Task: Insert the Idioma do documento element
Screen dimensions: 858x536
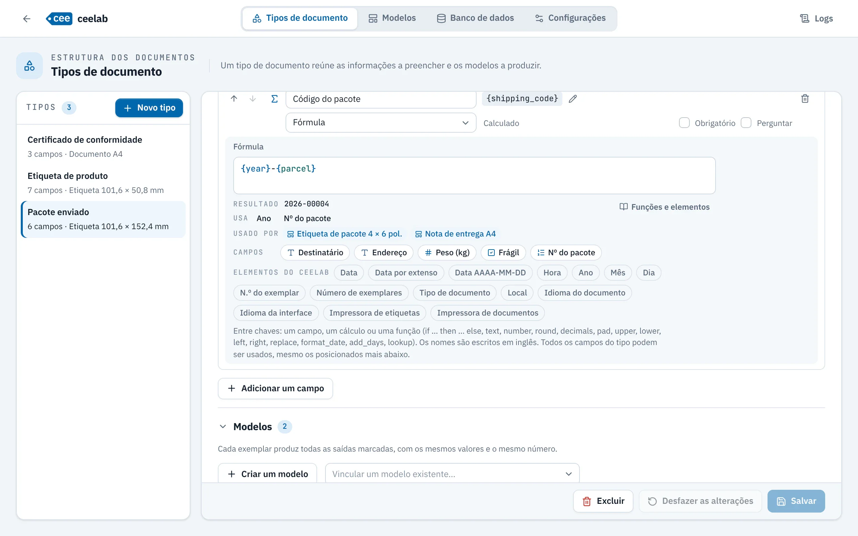Action: pyautogui.click(x=585, y=293)
